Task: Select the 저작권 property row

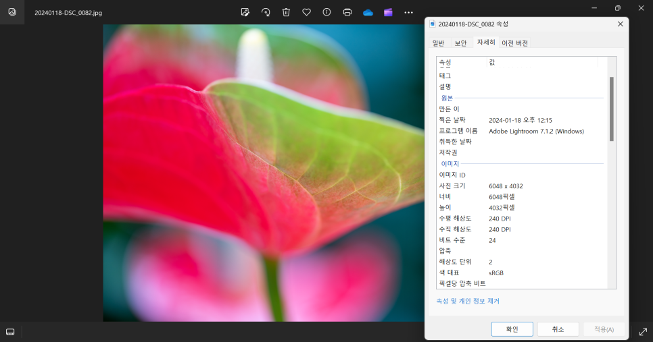Action: coord(522,152)
